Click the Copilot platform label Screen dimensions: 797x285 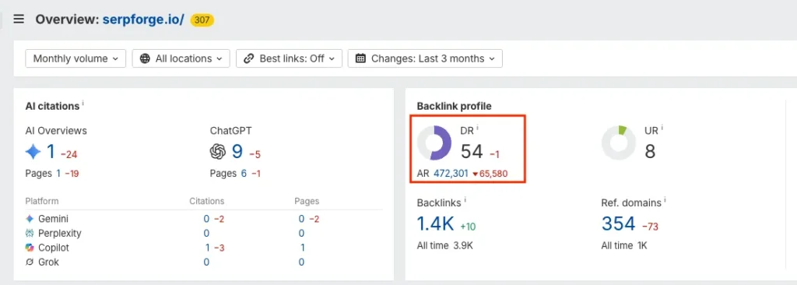pyautogui.click(x=54, y=248)
